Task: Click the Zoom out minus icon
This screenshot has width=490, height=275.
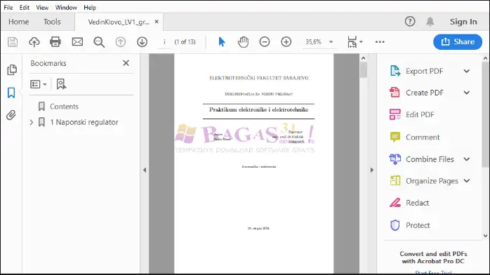Action: [x=265, y=42]
